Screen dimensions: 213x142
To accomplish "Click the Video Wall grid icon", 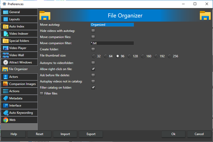I will click(6, 55).
